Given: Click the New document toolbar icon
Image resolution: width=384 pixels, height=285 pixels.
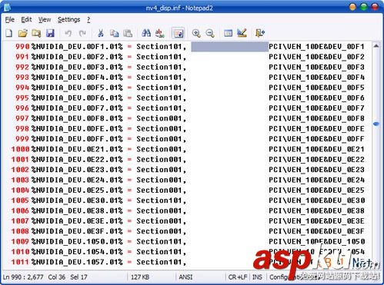Looking at the screenshot, I should 9,33.
